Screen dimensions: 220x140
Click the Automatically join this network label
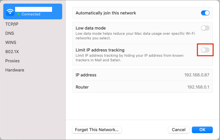click(106, 13)
